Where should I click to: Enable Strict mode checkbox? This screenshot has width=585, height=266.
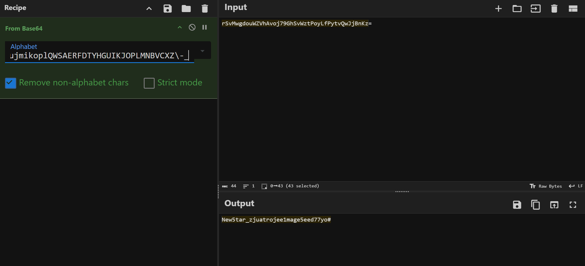(x=149, y=83)
